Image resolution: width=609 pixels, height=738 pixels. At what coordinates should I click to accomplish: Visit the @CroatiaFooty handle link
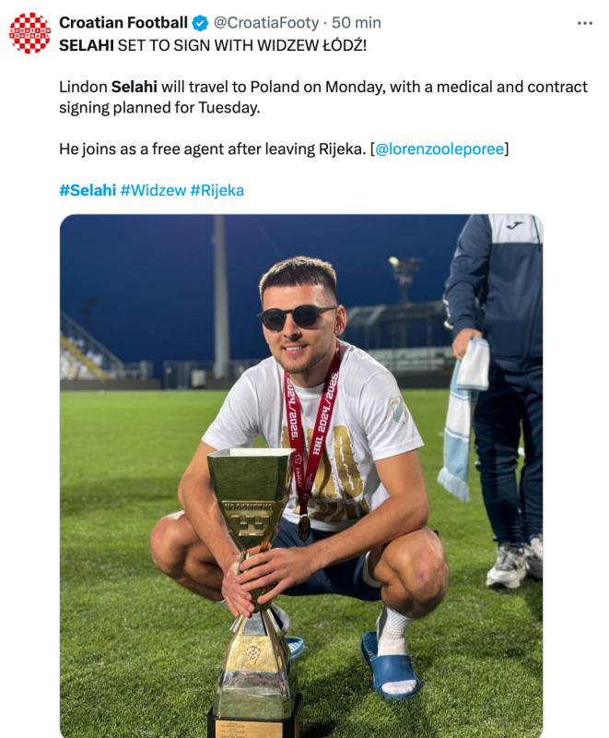[266, 22]
